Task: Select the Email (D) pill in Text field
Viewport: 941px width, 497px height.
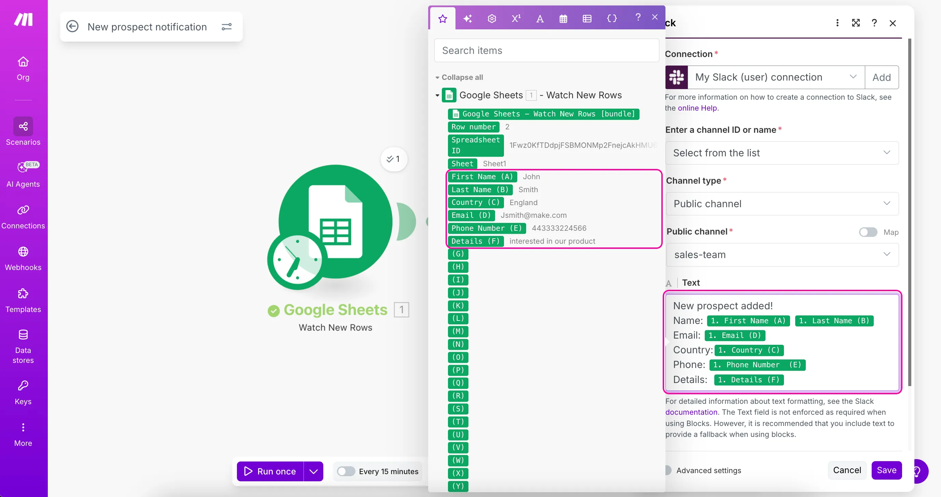Action: pos(735,335)
